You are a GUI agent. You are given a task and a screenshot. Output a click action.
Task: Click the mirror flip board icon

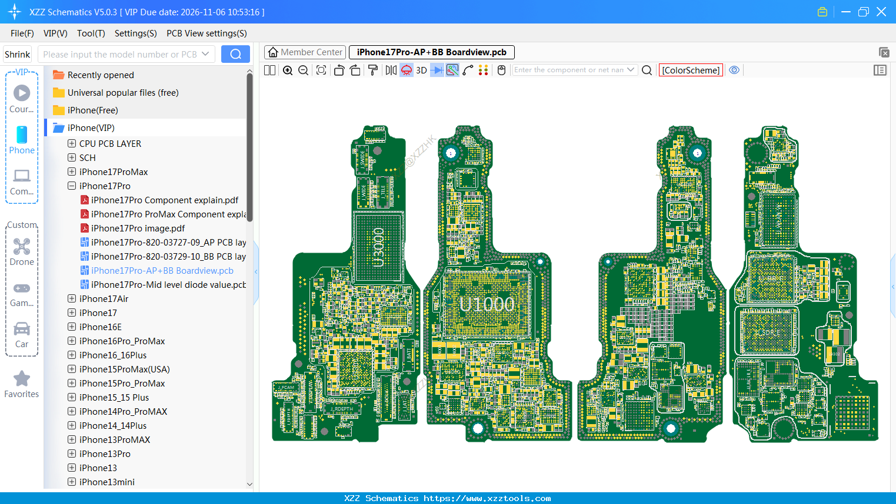click(391, 70)
